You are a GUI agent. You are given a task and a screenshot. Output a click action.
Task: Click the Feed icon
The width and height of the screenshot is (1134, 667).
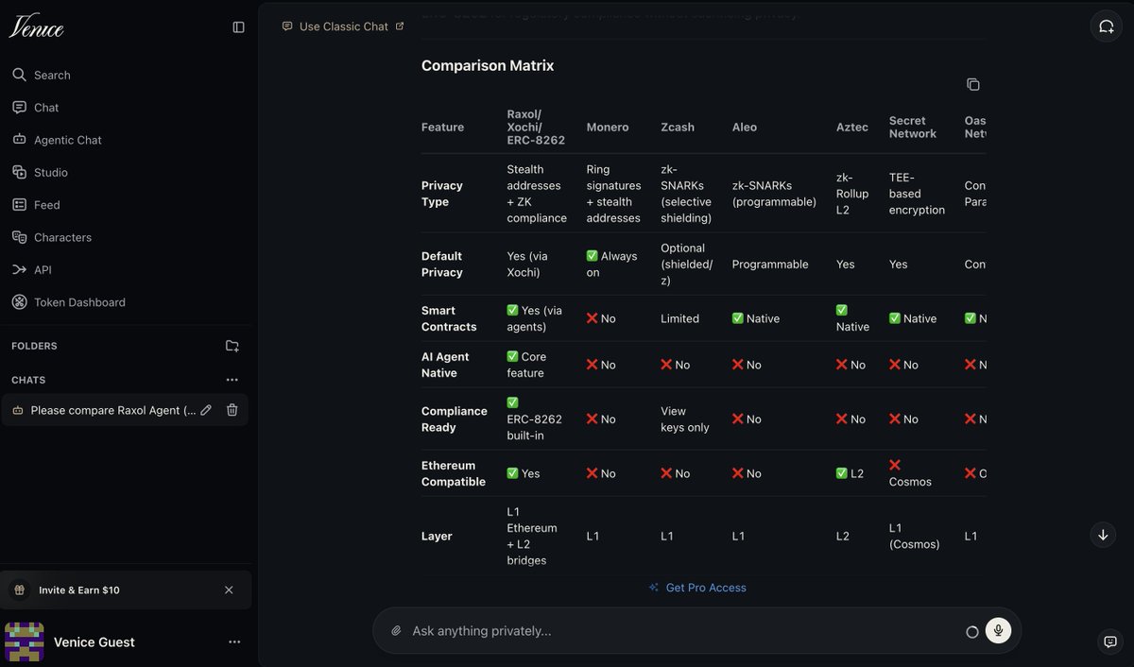point(19,205)
